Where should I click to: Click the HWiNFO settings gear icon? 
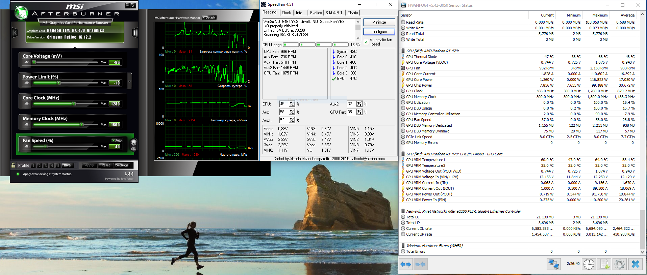point(619,264)
